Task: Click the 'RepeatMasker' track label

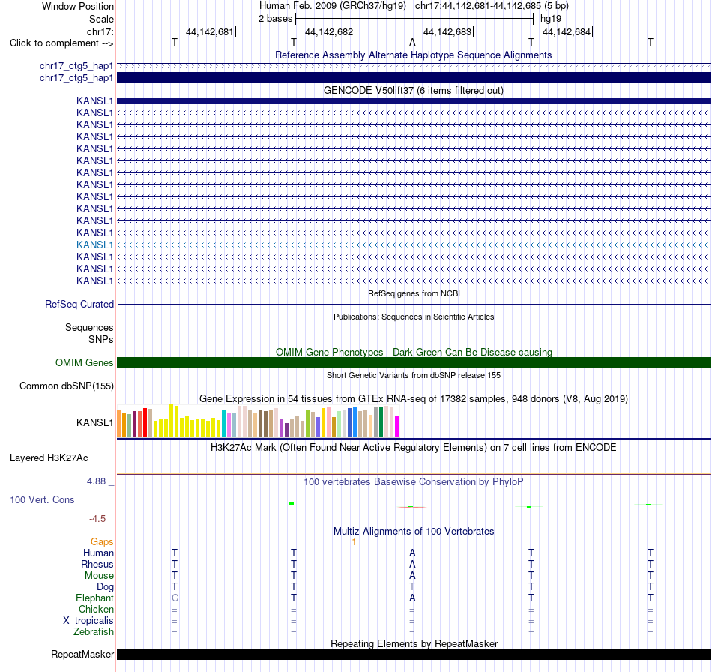Action: 82,654
